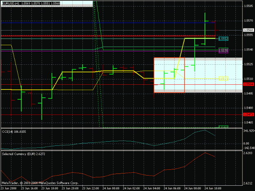Click the Selected Currency (EUR) 2.6272 label
This screenshot has height=191, width=255.
[24, 154]
